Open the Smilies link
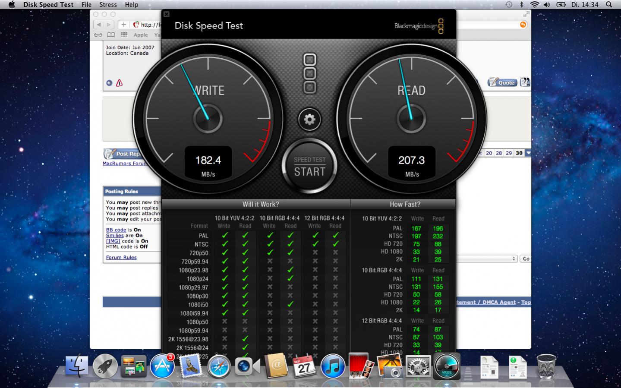 [x=115, y=236]
